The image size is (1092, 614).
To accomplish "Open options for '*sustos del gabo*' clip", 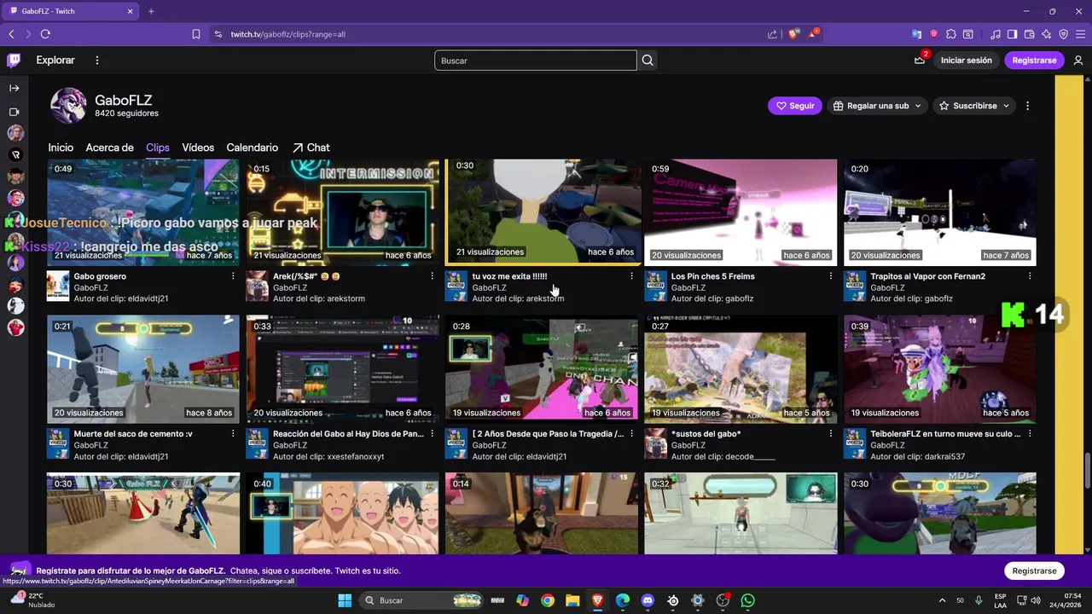I will point(831,434).
